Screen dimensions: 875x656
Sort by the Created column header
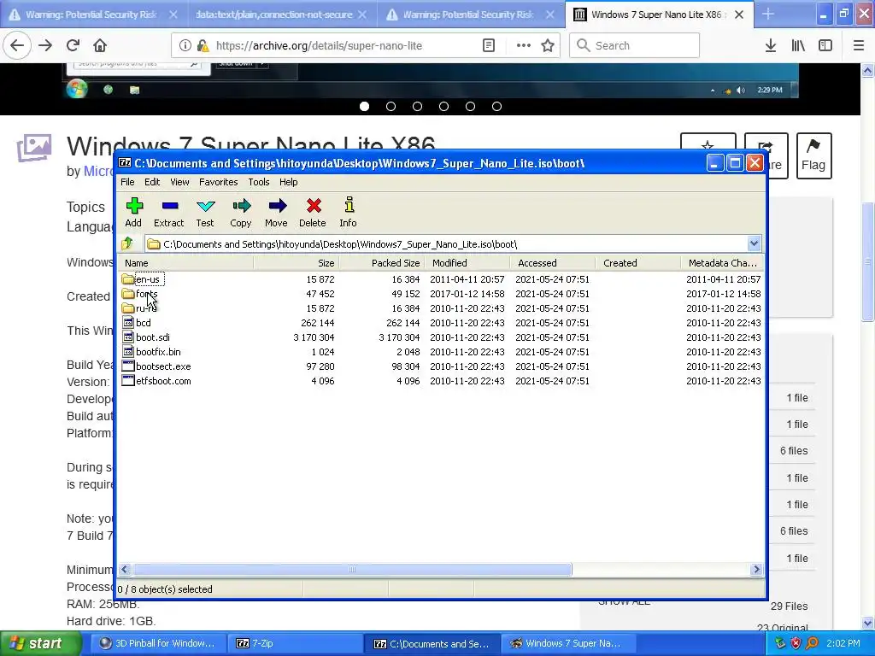point(637,263)
